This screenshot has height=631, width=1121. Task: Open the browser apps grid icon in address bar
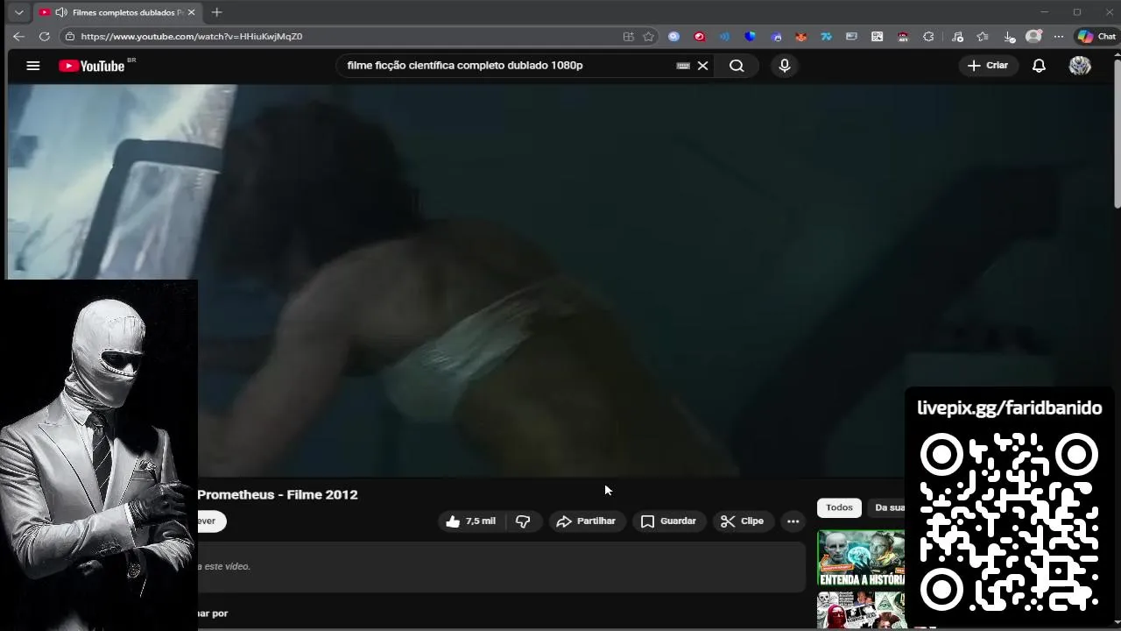628,37
